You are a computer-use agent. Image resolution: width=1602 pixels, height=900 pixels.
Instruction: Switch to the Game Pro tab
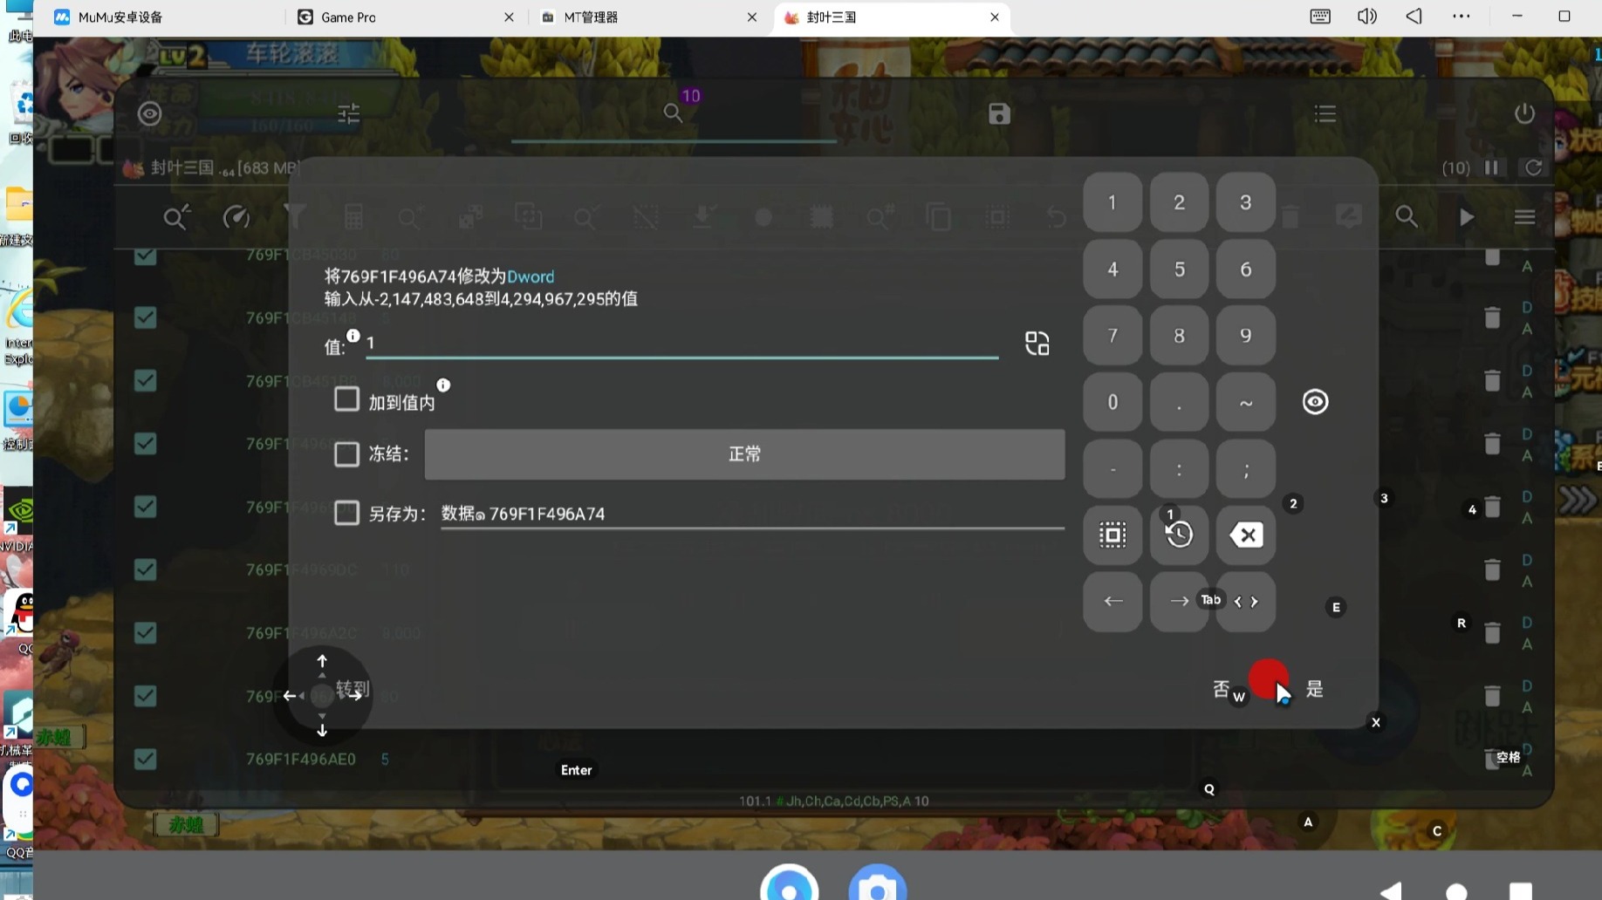(348, 17)
